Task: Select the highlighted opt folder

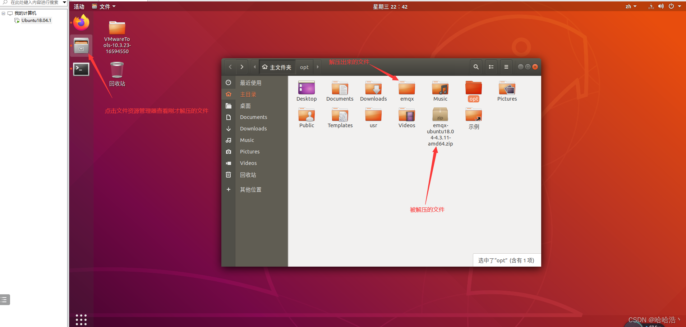Action: 474,91
